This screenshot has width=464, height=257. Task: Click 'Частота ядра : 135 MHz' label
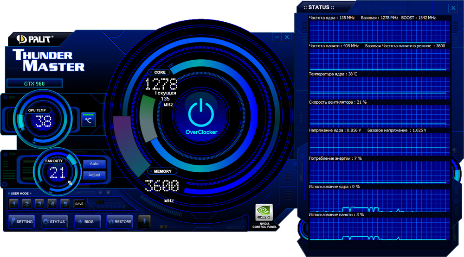point(332,18)
